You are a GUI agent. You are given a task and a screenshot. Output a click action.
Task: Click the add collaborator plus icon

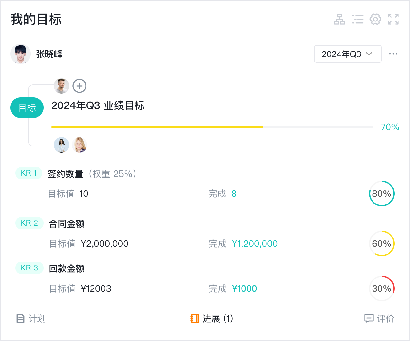click(79, 86)
